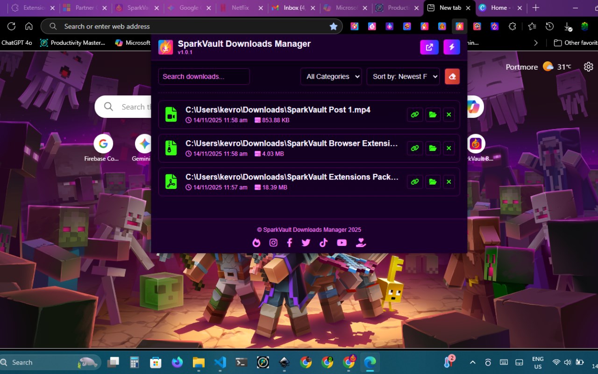Click the purple lightning bolt button

point(452,47)
